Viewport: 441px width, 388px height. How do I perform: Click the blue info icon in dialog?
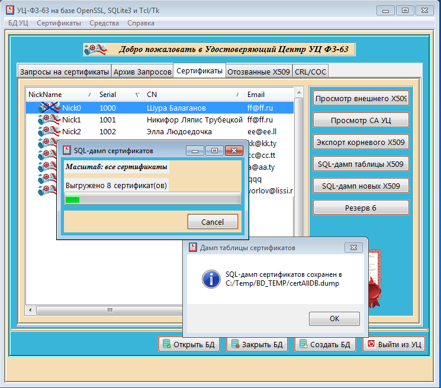tap(210, 279)
